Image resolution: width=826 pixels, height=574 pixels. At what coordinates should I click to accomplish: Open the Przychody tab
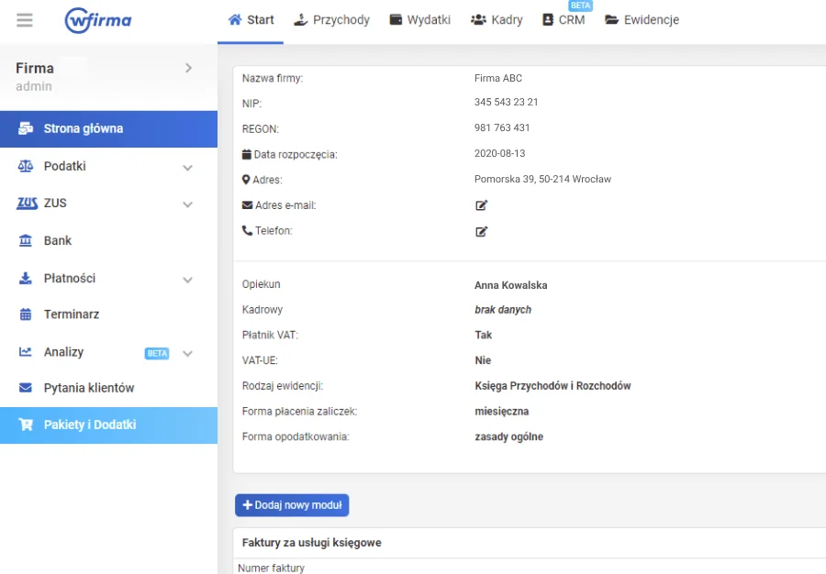(x=332, y=20)
